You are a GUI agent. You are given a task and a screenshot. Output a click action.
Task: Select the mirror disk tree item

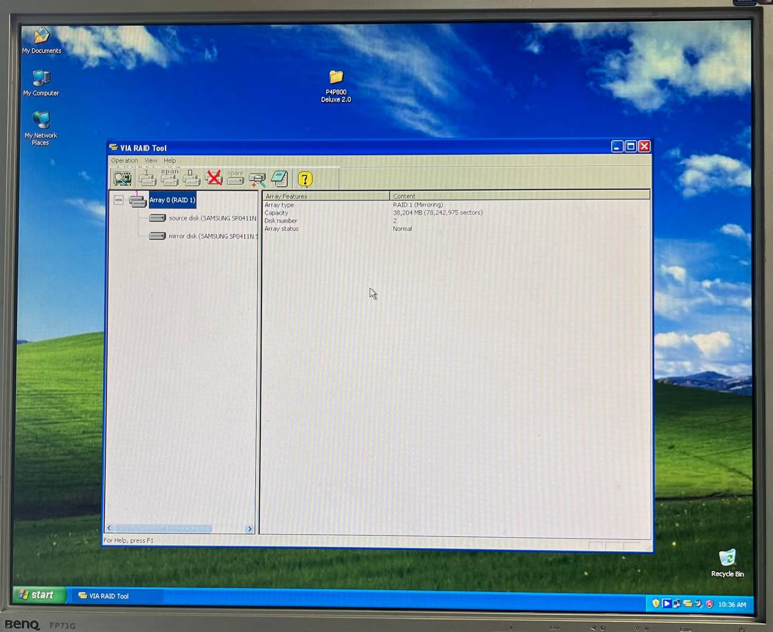pyautogui.click(x=213, y=236)
